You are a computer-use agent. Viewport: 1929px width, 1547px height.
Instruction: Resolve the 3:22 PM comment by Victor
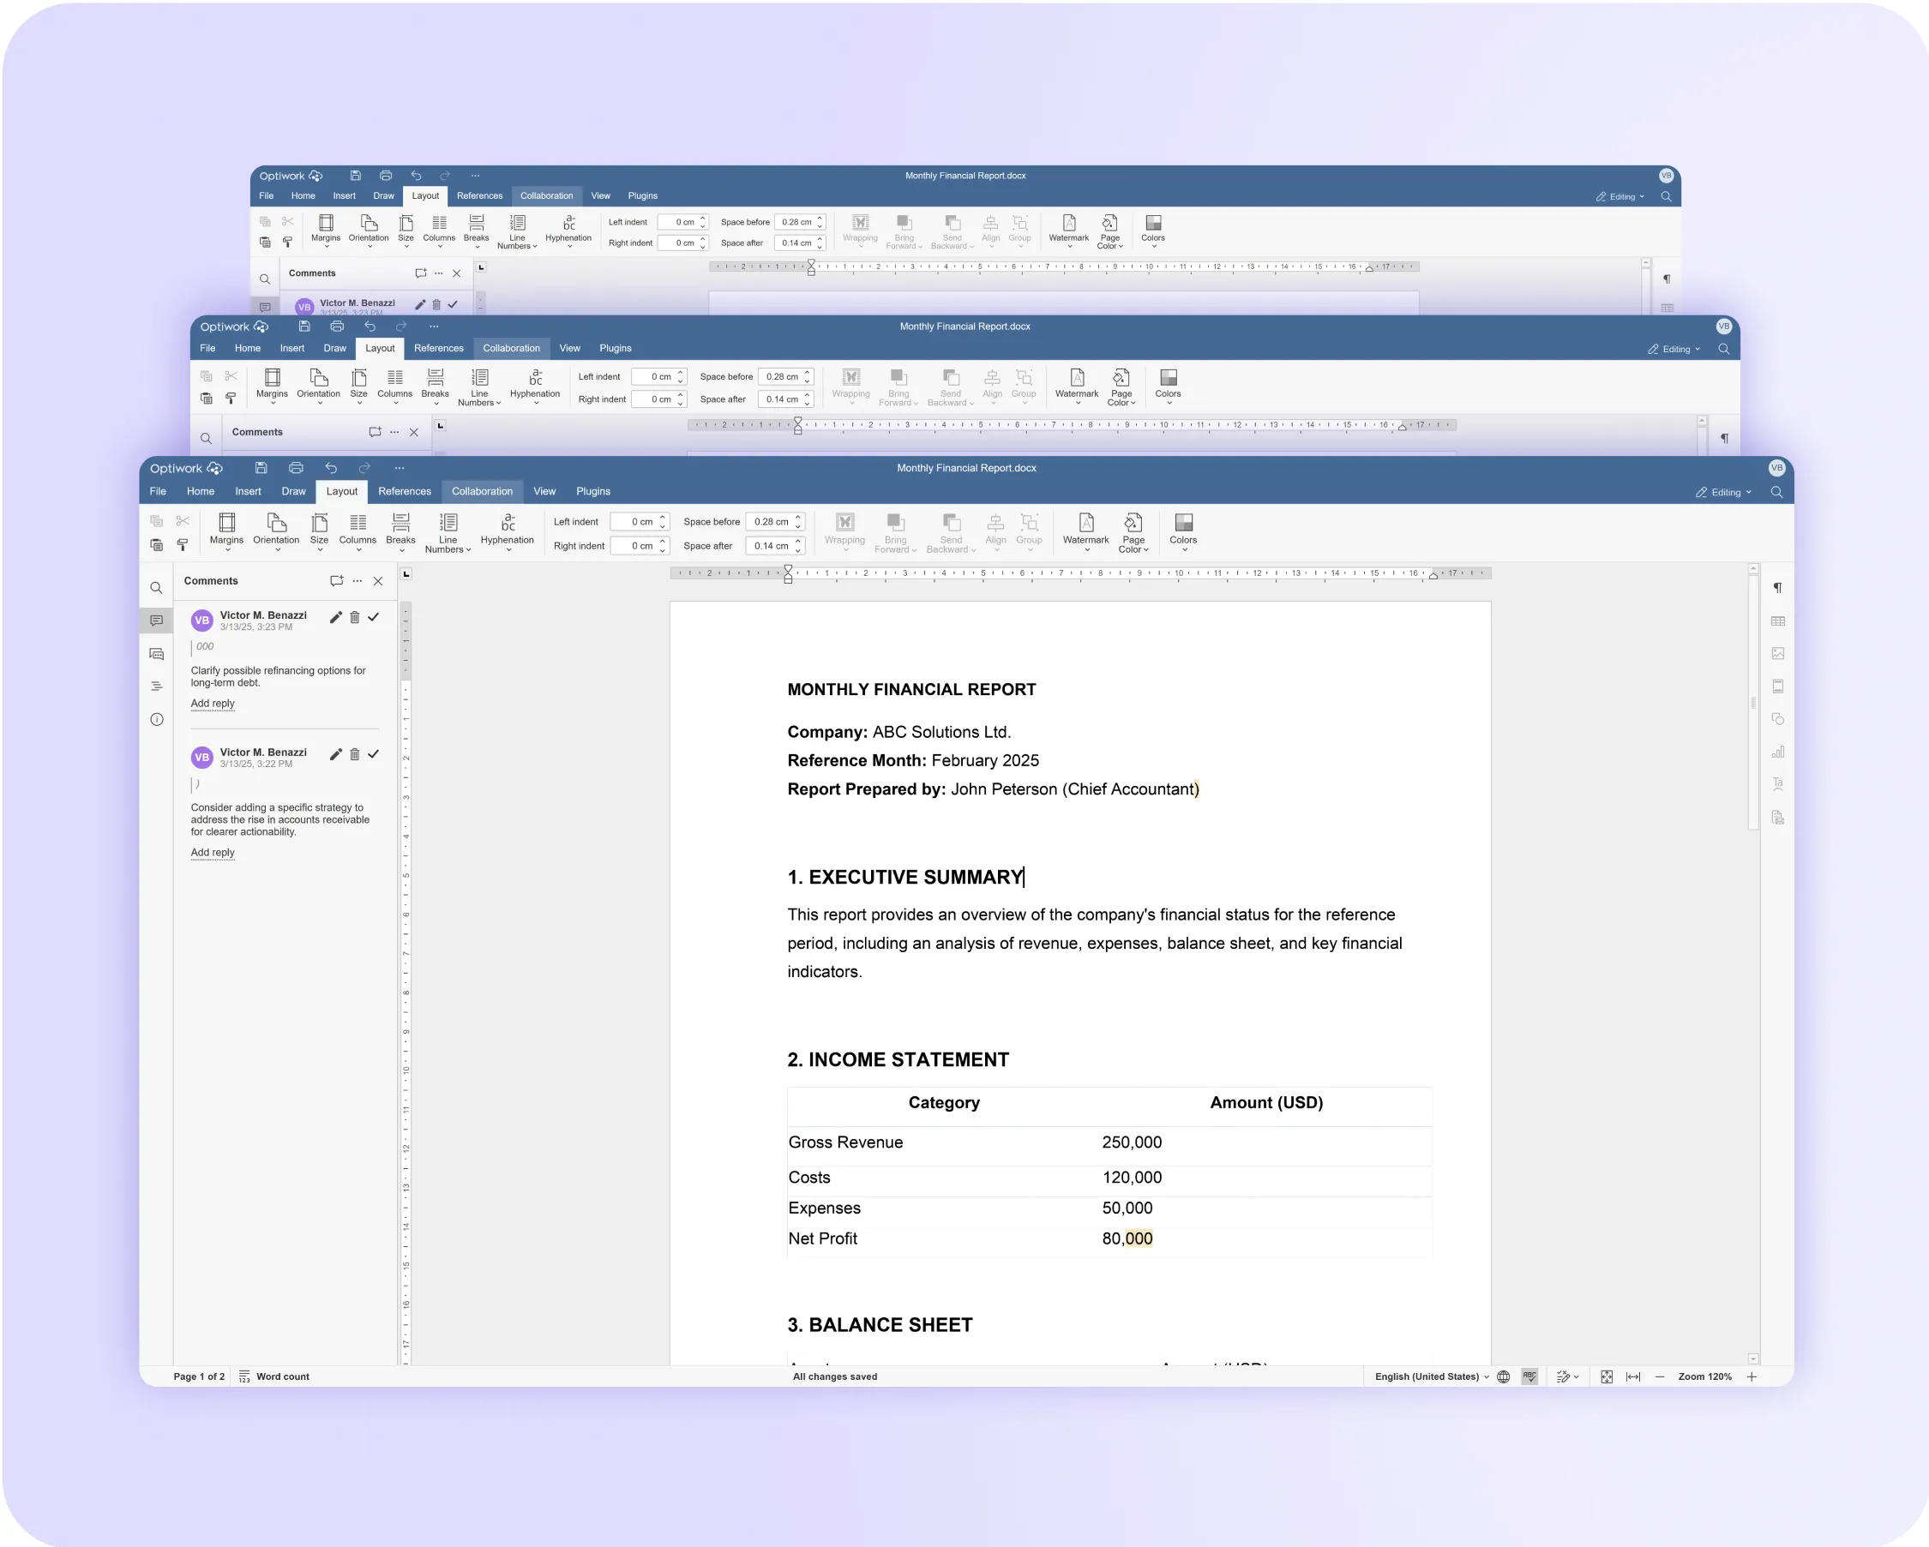(x=373, y=754)
